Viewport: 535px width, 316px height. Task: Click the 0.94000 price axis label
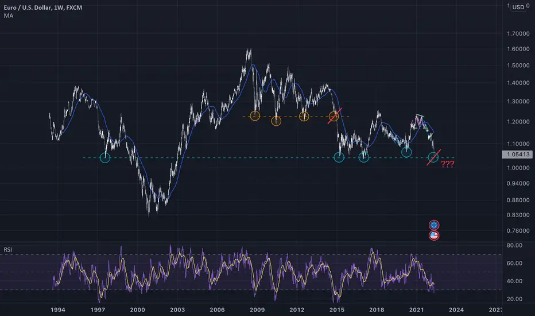(x=518, y=184)
